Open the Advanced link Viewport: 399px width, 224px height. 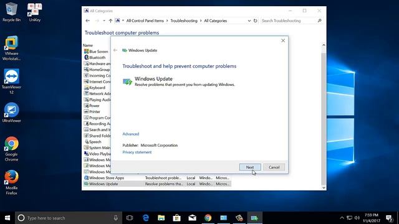[x=131, y=134]
